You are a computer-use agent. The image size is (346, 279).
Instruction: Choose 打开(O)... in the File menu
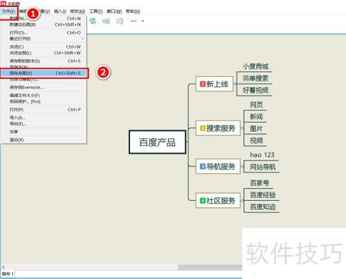click(x=44, y=33)
